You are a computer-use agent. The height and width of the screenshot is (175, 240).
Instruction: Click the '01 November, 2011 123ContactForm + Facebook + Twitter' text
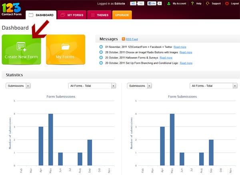click(139, 47)
